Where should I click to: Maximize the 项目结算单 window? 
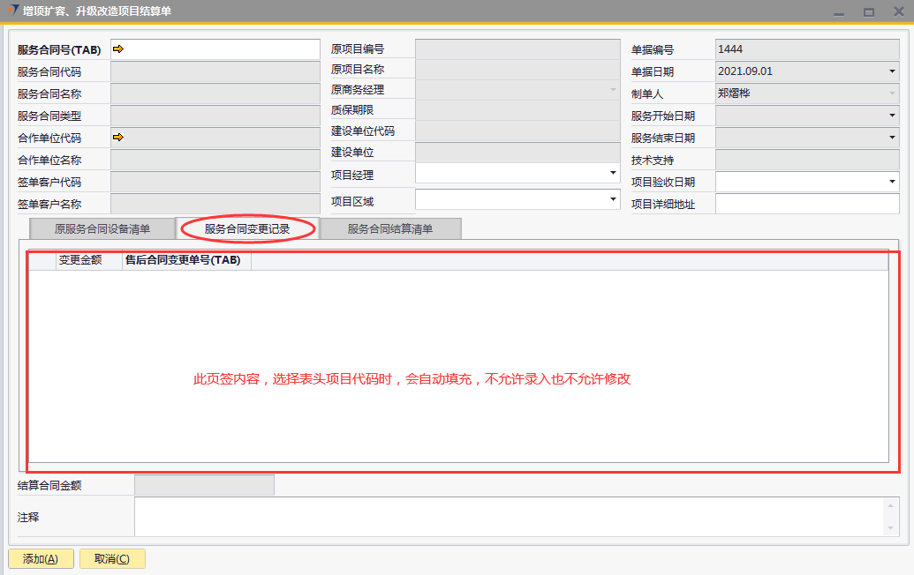868,12
